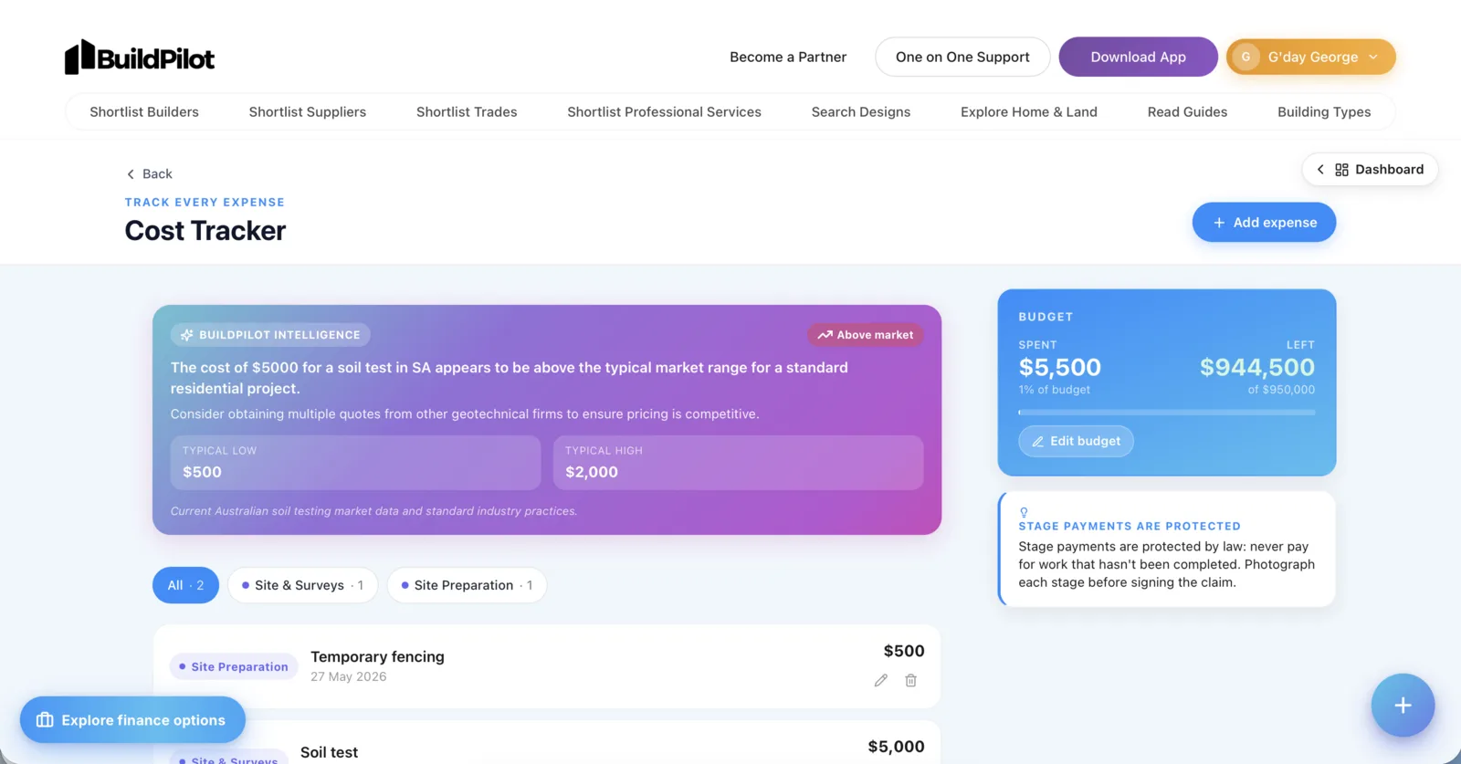Open the floating blue plus button
Viewport: 1461px width, 764px height.
tap(1403, 705)
